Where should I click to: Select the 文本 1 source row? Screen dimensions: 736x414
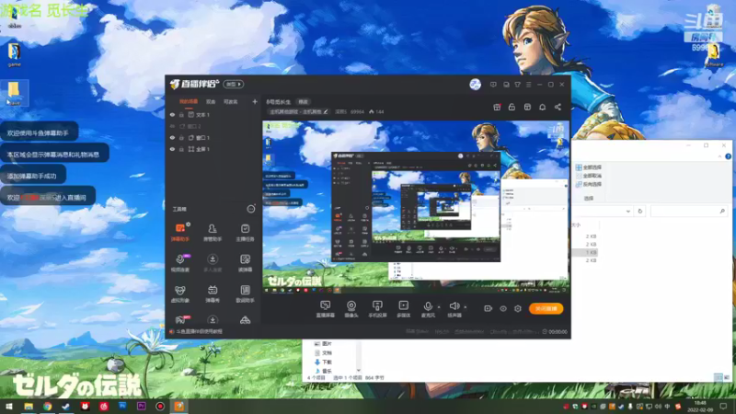213,114
